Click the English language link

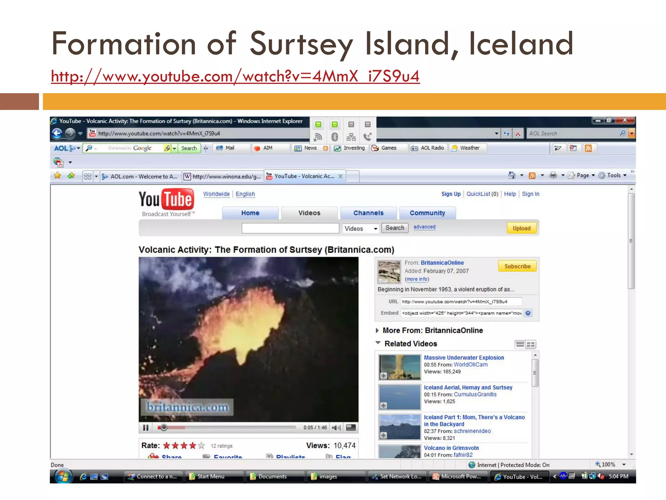(x=245, y=194)
